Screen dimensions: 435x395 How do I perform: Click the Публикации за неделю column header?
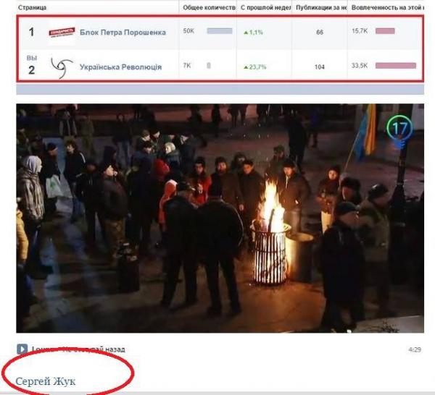tap(320, 7)
